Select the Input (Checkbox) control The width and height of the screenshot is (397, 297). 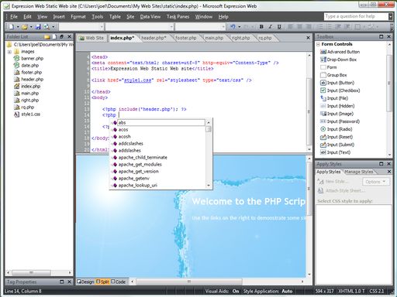[340, 90]
